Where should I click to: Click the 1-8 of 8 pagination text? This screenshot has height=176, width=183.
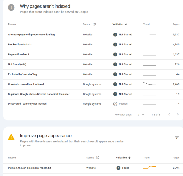click(x=156, y=115)
